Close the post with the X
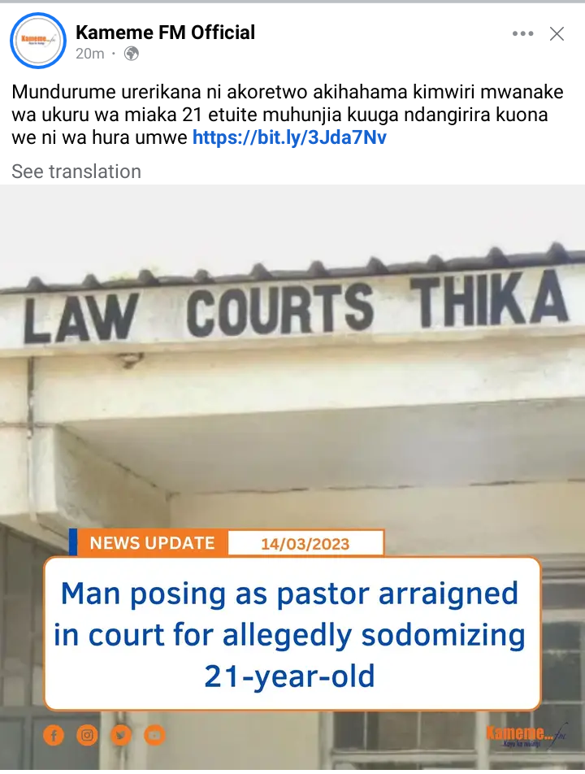 pyautogui.click(x=557, y=33)
